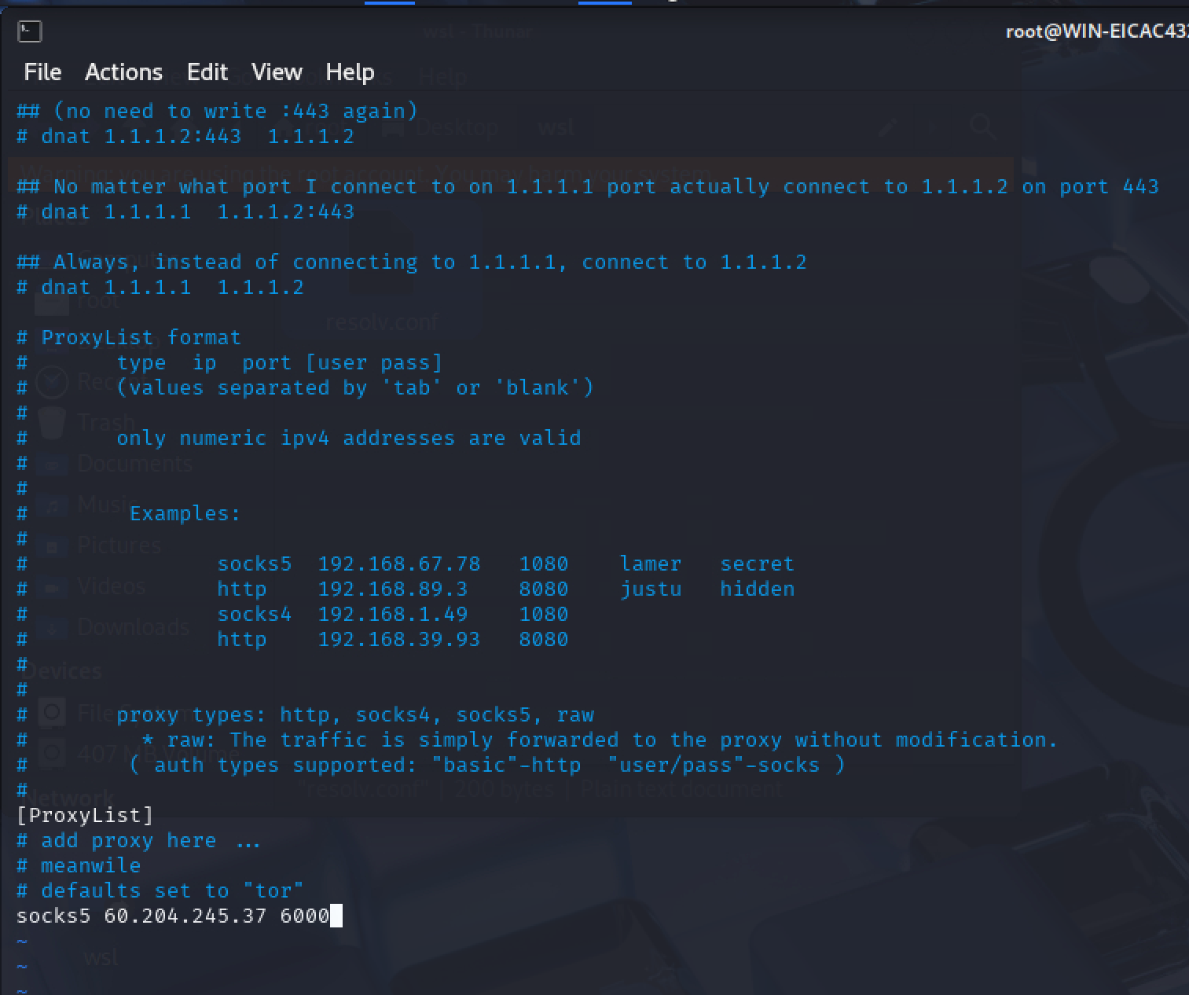Click the '# add proxy here ...' comment line
1189x995 pixels.
pos(138,840)
